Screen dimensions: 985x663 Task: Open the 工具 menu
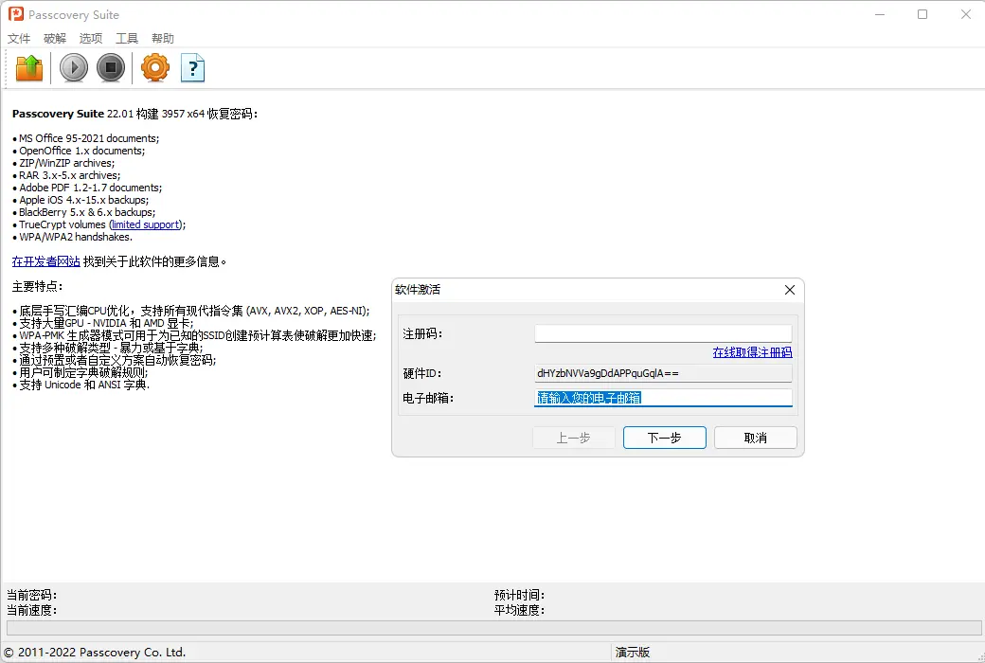[126, 38]
